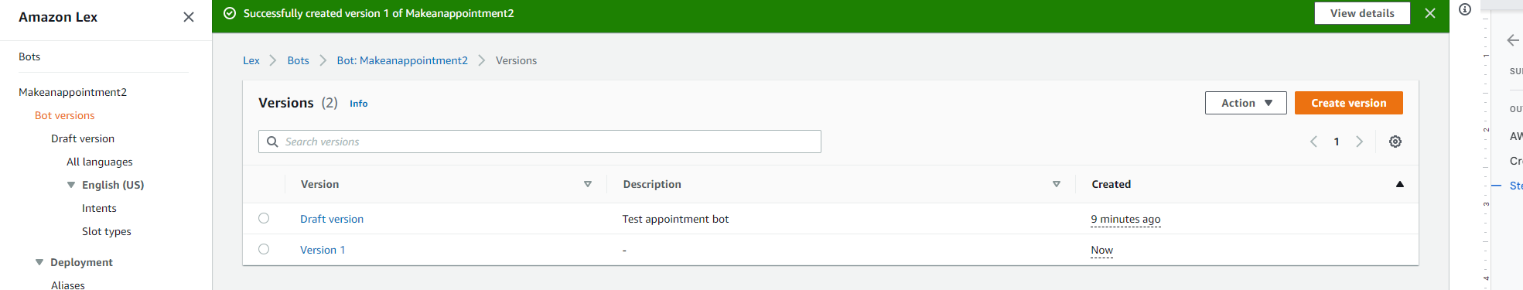Focus the Search versions field
The height and width of the screenshot is (290, 1523).
pyautogui.click(x=539, y=142)
